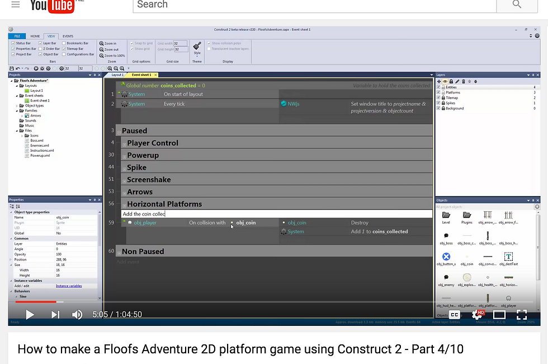
Task: Toggle layer visibility eye in Layers toolbar
Action: pyautogui.click(x=445, y=82)
